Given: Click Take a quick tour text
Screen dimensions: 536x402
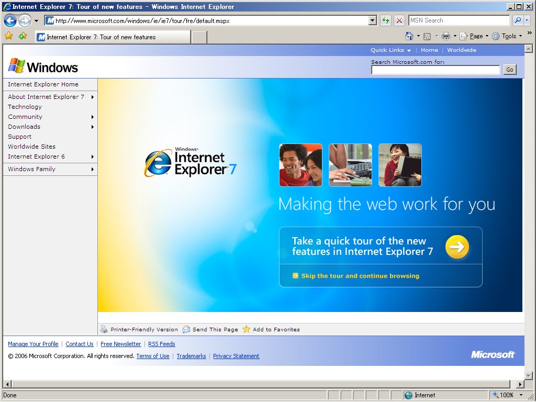Looking at the screenshot, I should (362, 246).
